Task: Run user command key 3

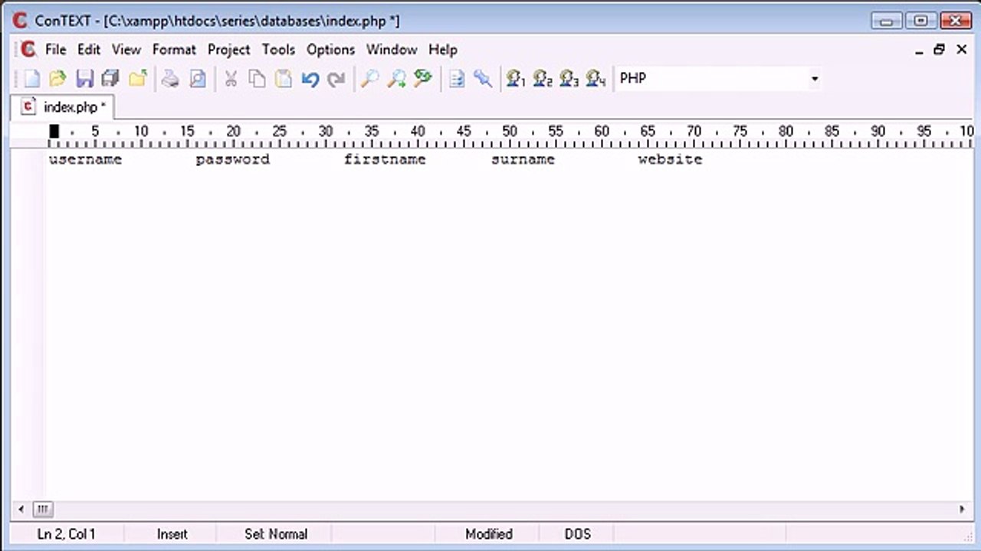Action: [x=569, y=78]
